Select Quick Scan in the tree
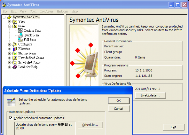Viewport: 189px width, 135px height. click(x=31, y=35)
